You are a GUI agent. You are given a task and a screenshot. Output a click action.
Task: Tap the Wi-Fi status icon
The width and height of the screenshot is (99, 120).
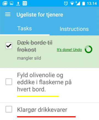(x=72, y=4)
